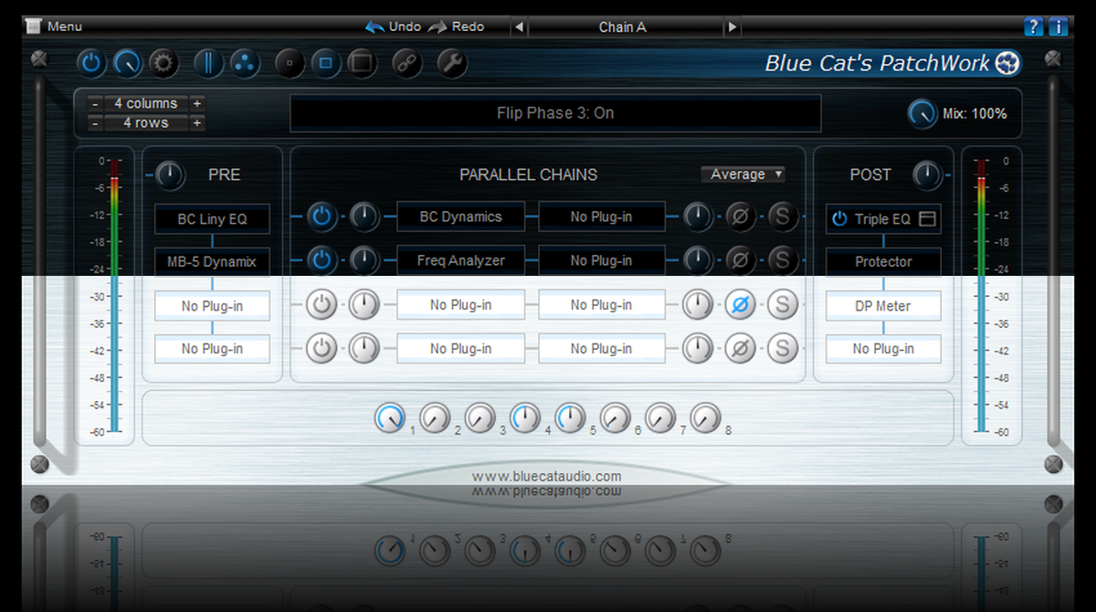The height and width of the screenshot is (612, 1096).
Task: Flip phase on the BC Dynamics chain
Action: [741, 217]
